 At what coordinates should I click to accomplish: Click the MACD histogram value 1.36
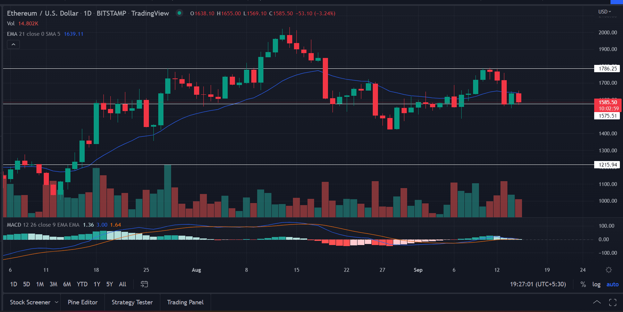pos(89,225)
